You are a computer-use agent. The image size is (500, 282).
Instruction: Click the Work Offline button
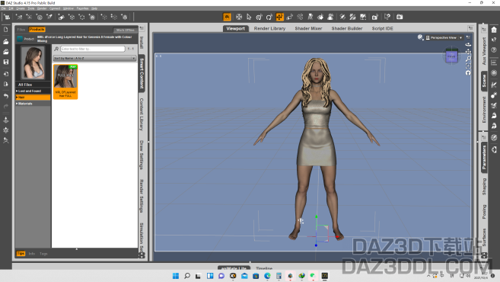pyautogui.click(x=125, y=30)
